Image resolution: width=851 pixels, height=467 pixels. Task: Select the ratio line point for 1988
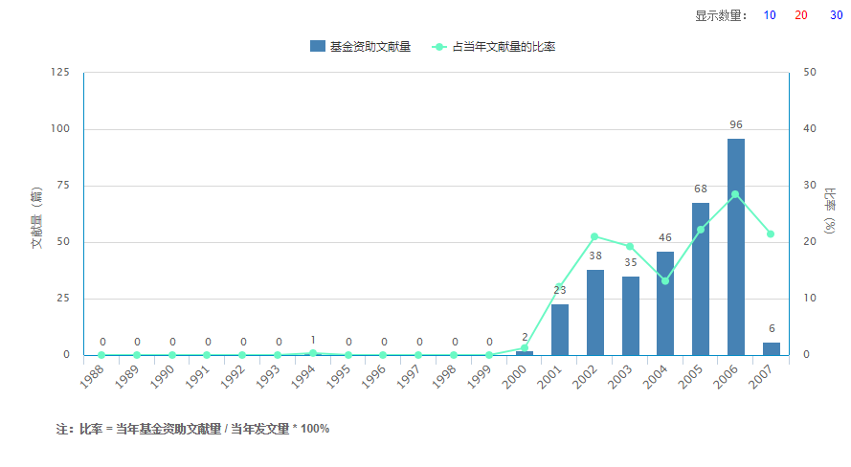tap(101, 355)
